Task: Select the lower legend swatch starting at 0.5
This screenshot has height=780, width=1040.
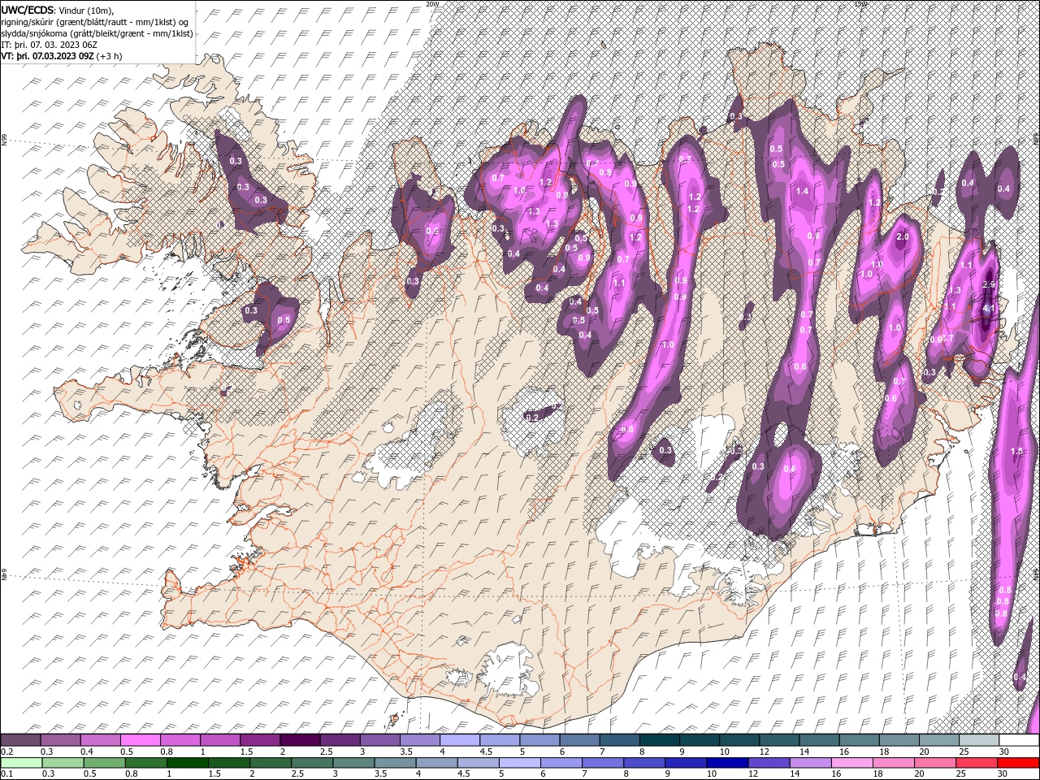Action: [x=104, y=762]
